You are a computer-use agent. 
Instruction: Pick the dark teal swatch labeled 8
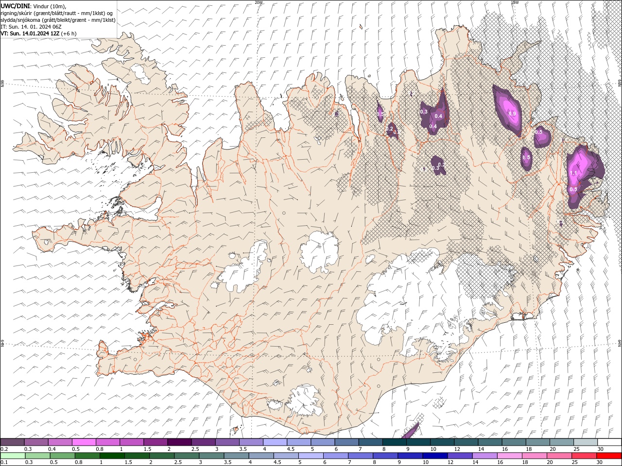[395, 442]
